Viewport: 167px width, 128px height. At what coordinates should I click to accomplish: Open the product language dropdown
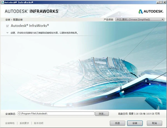pos(140,19)
